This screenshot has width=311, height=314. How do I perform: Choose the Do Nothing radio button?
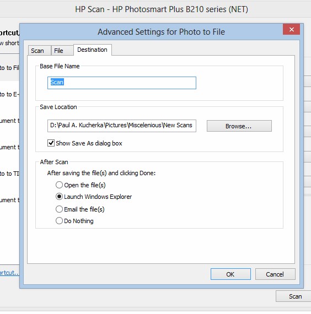(59, 221)
